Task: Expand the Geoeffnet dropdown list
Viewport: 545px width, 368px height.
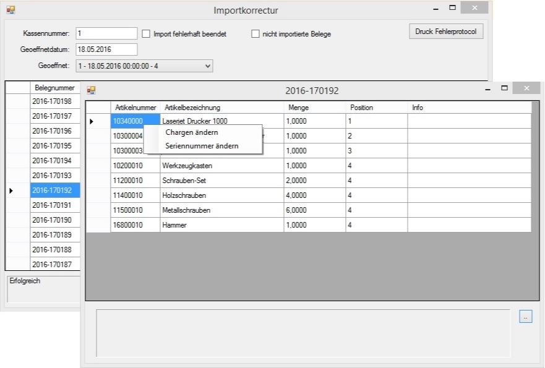Action: 207,66
